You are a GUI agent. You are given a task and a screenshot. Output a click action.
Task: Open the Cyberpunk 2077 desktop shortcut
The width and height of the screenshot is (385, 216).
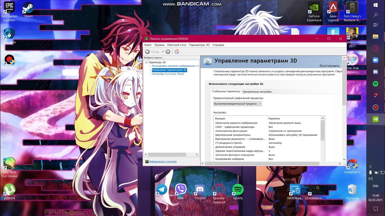click(x=352, y=38)
